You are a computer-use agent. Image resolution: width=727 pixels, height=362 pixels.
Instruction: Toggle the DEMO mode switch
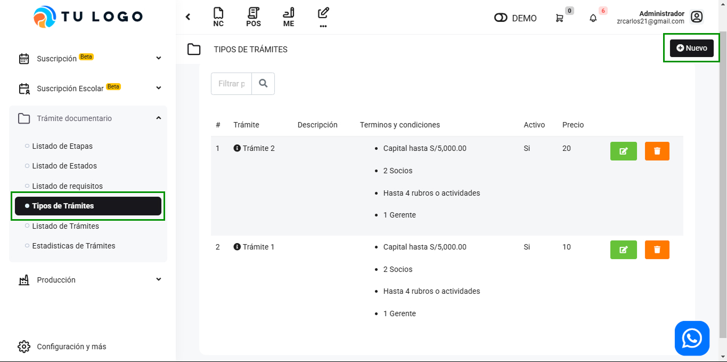pyautogui.click(x=501, y=18)
